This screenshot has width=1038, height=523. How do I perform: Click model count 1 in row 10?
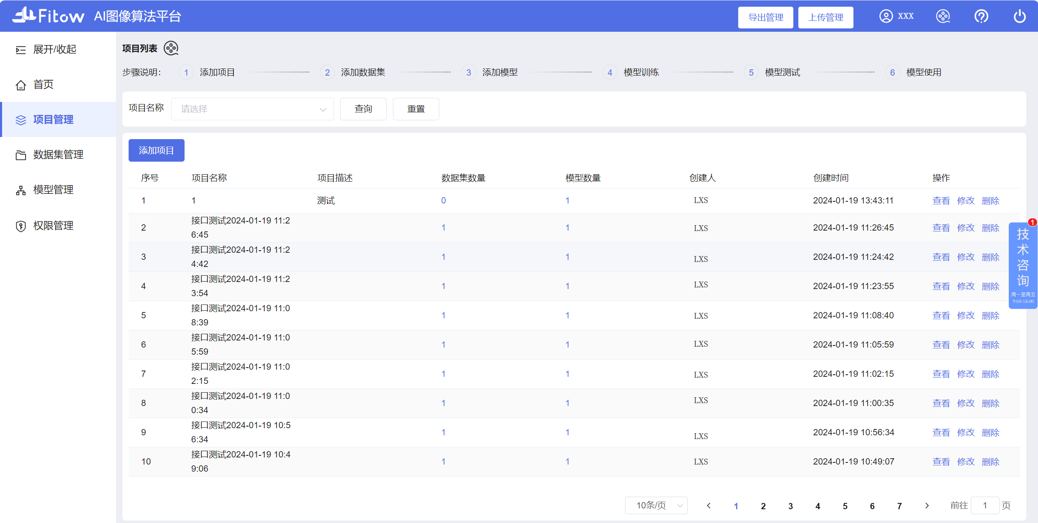coord(567,462)
